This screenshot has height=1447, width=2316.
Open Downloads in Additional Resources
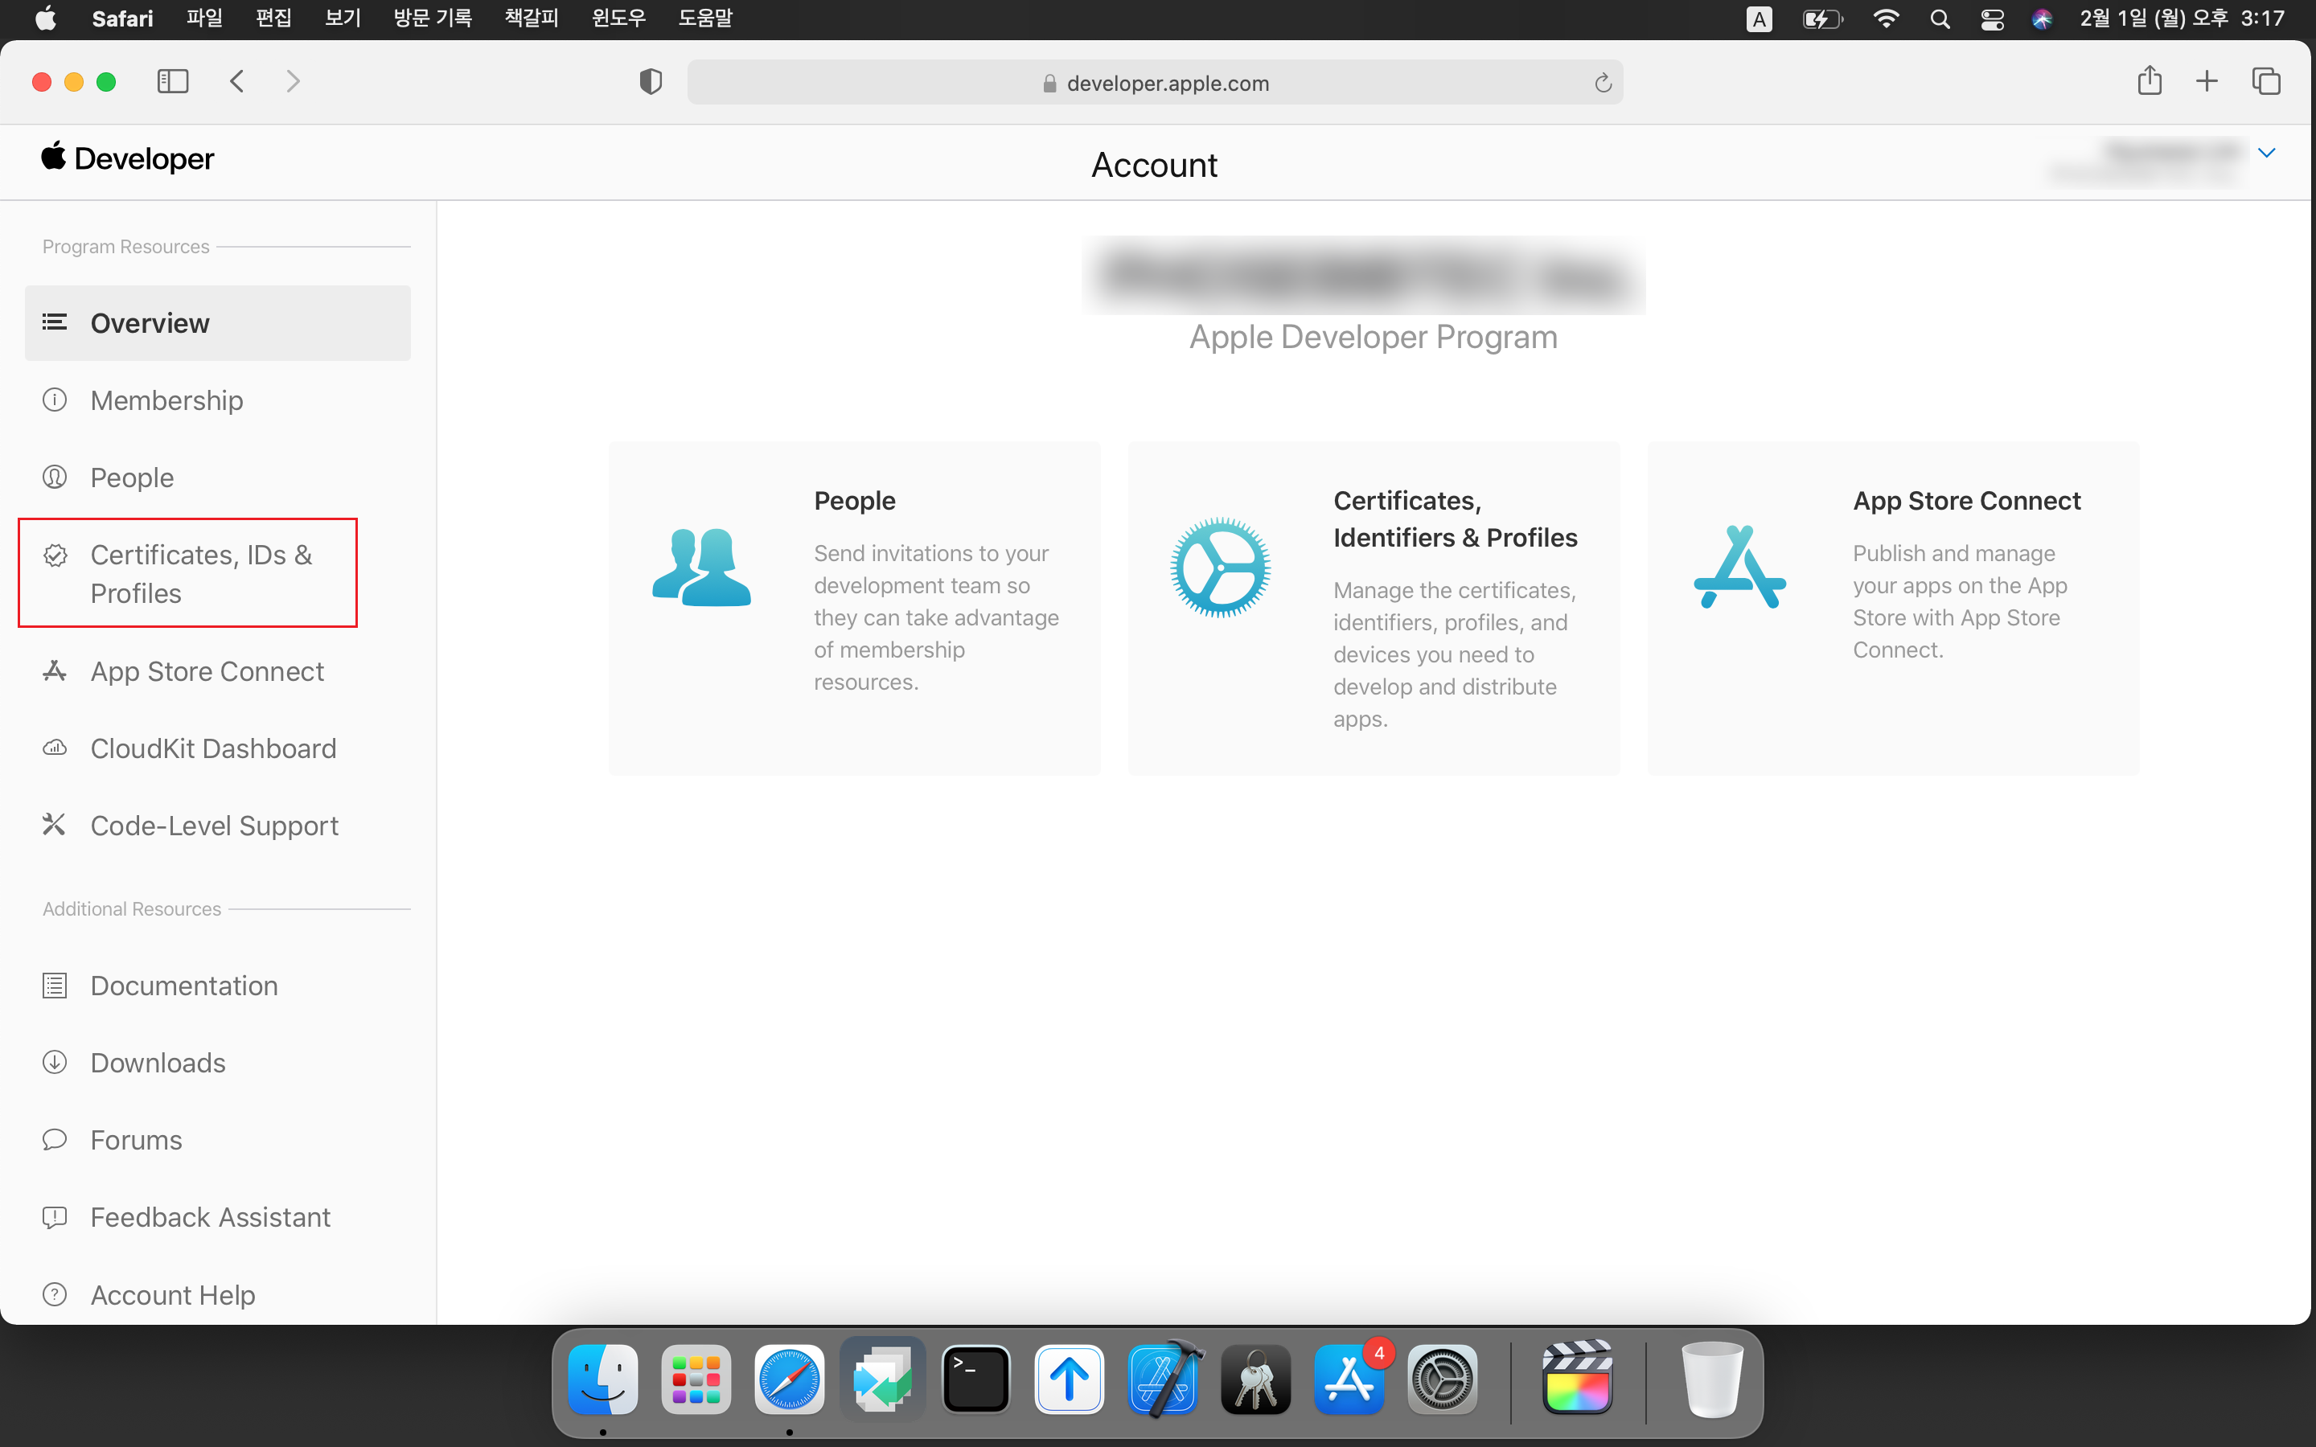pos(158,1062)
